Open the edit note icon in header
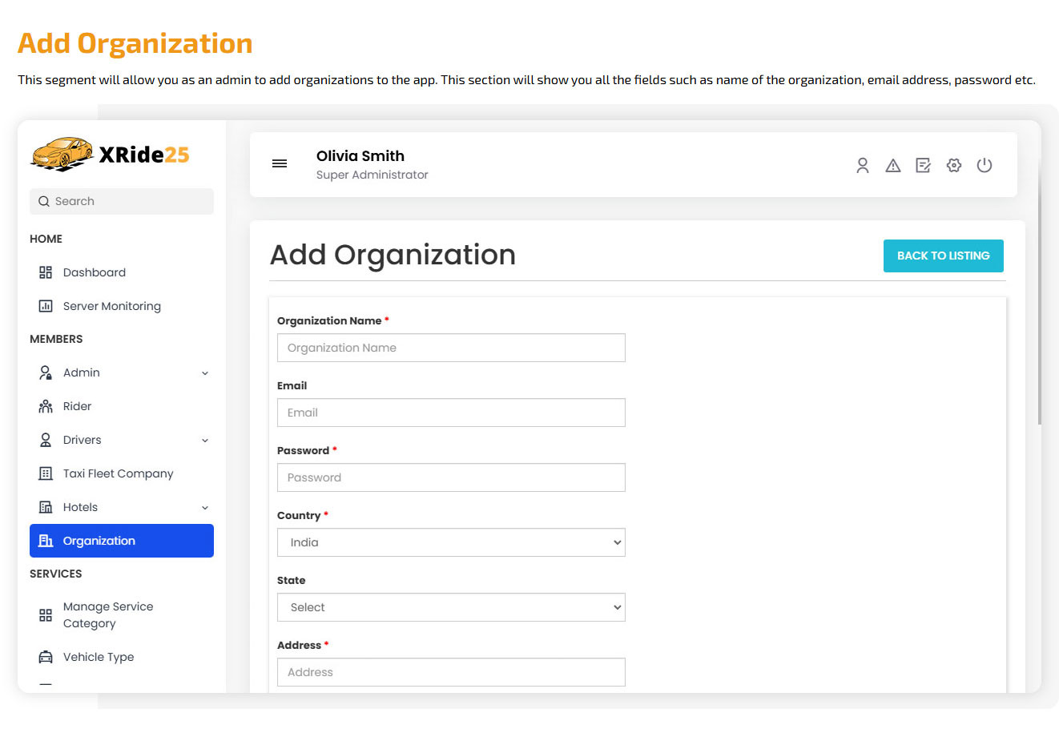 point(924,165)
